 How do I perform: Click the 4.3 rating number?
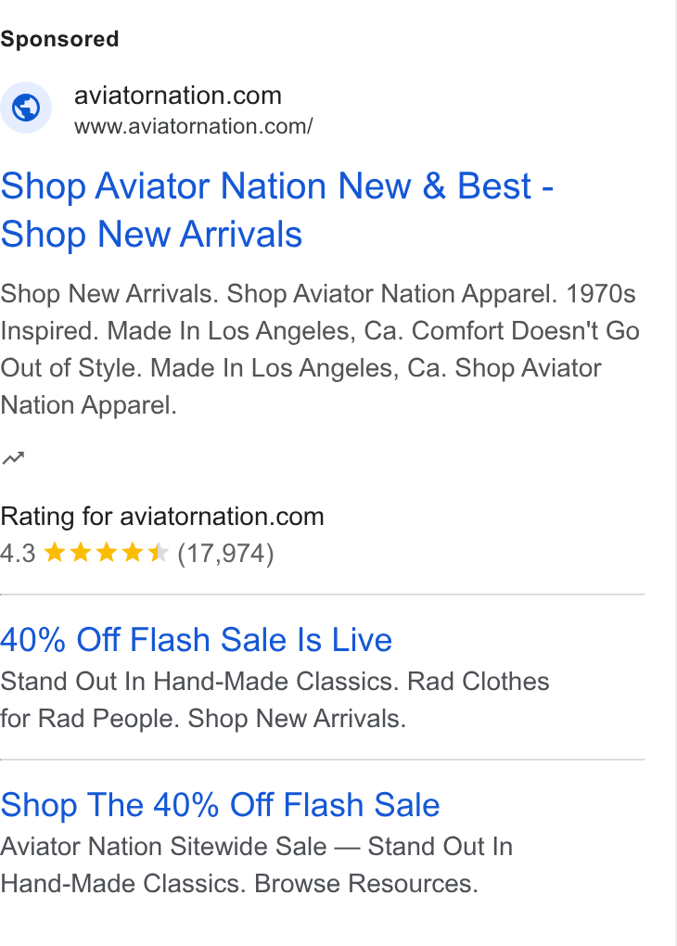[19, 554]
